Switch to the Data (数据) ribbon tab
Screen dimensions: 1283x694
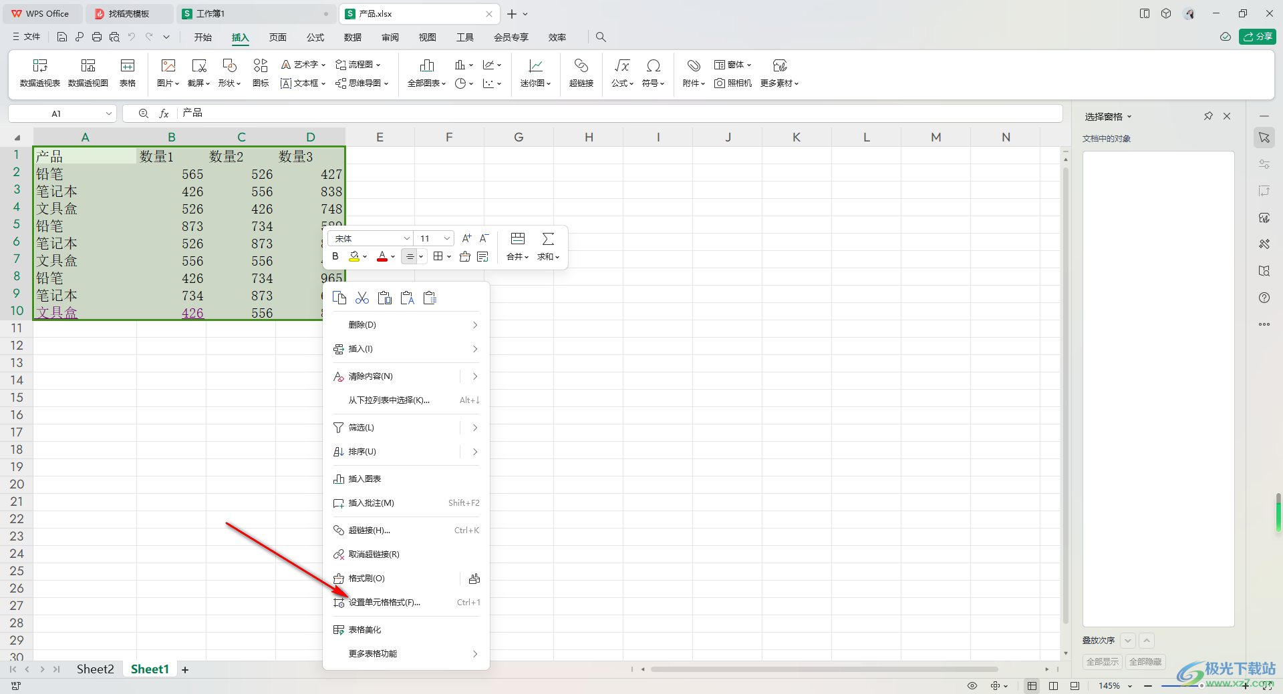pyautogui.click(x=353, y=37)
